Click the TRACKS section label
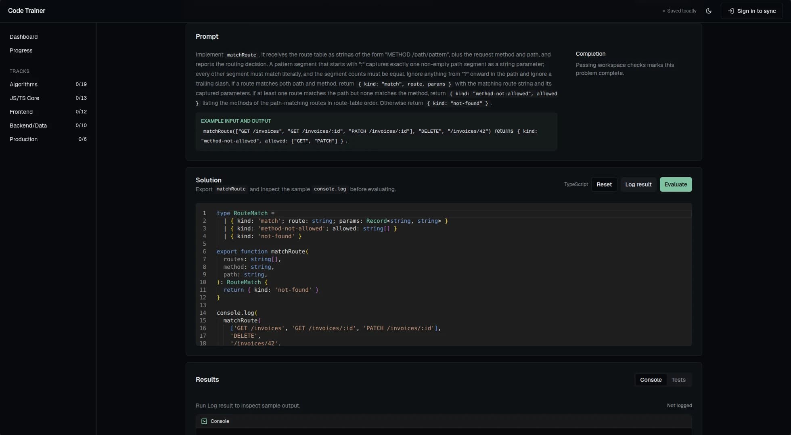The image size is (791, 435). pyautogui.click(x=19, y=71)
